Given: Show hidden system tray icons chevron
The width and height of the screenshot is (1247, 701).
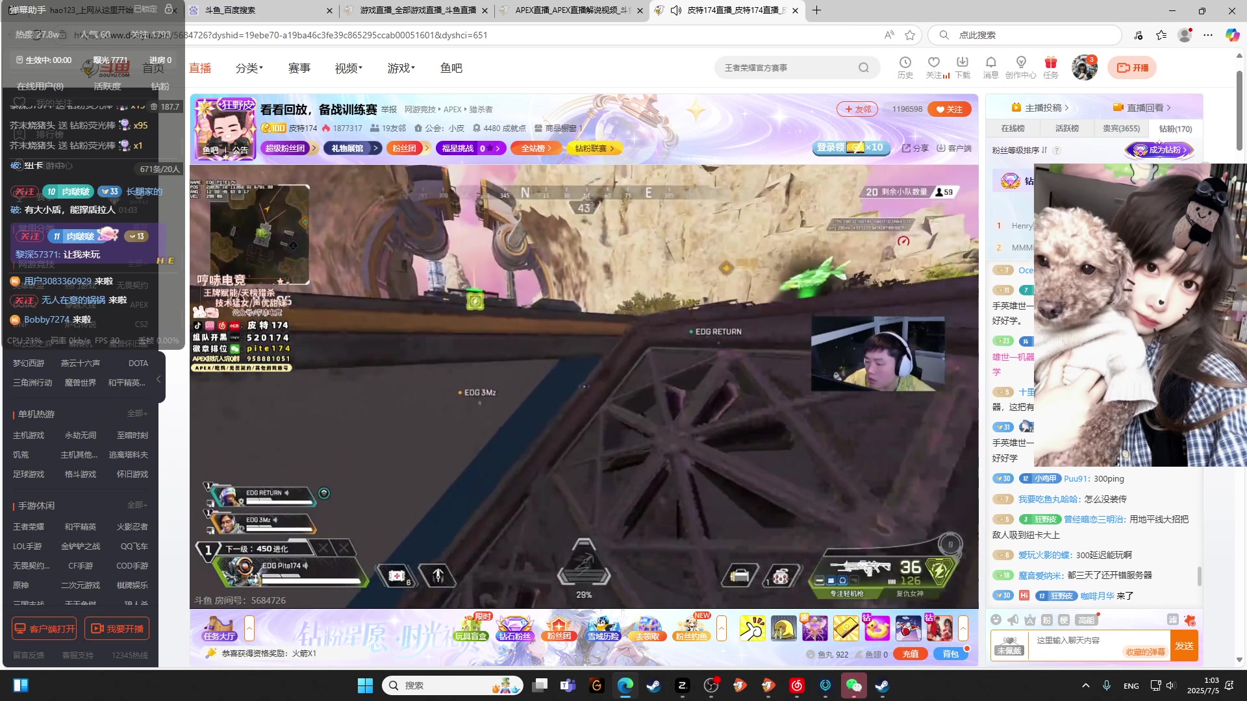Looking at the screenshot, I should 1085,685.
